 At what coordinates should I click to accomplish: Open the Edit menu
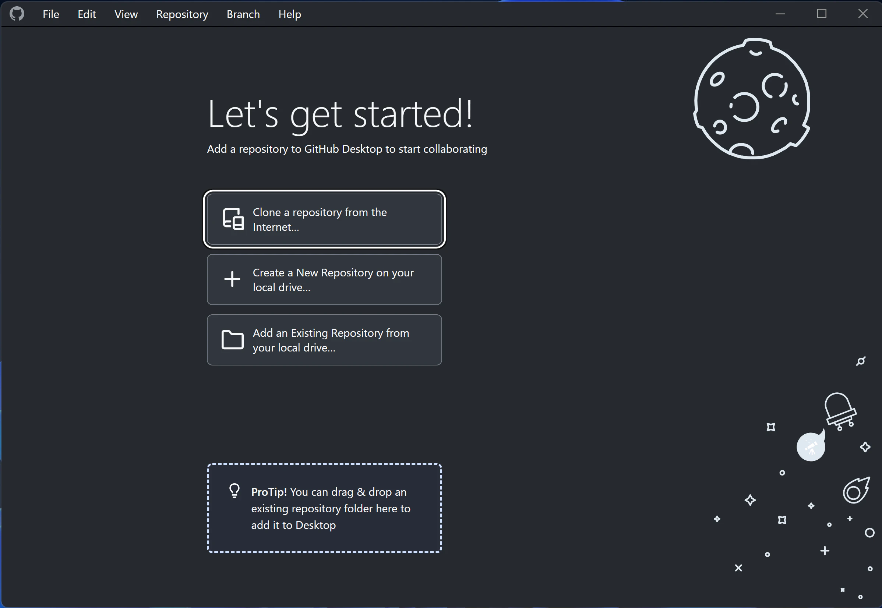(x=87, y=14)
